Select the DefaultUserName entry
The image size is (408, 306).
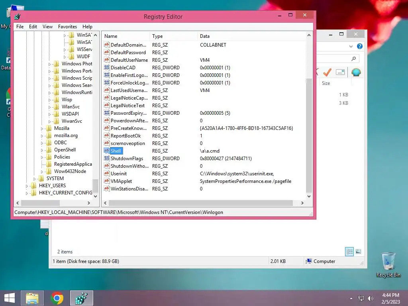point(129,60)
